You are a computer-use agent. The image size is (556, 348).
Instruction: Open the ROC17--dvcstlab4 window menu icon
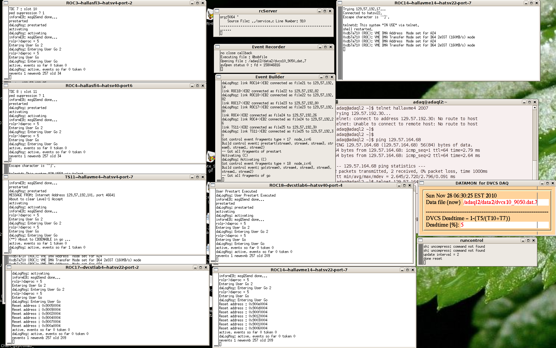[9, 267]
